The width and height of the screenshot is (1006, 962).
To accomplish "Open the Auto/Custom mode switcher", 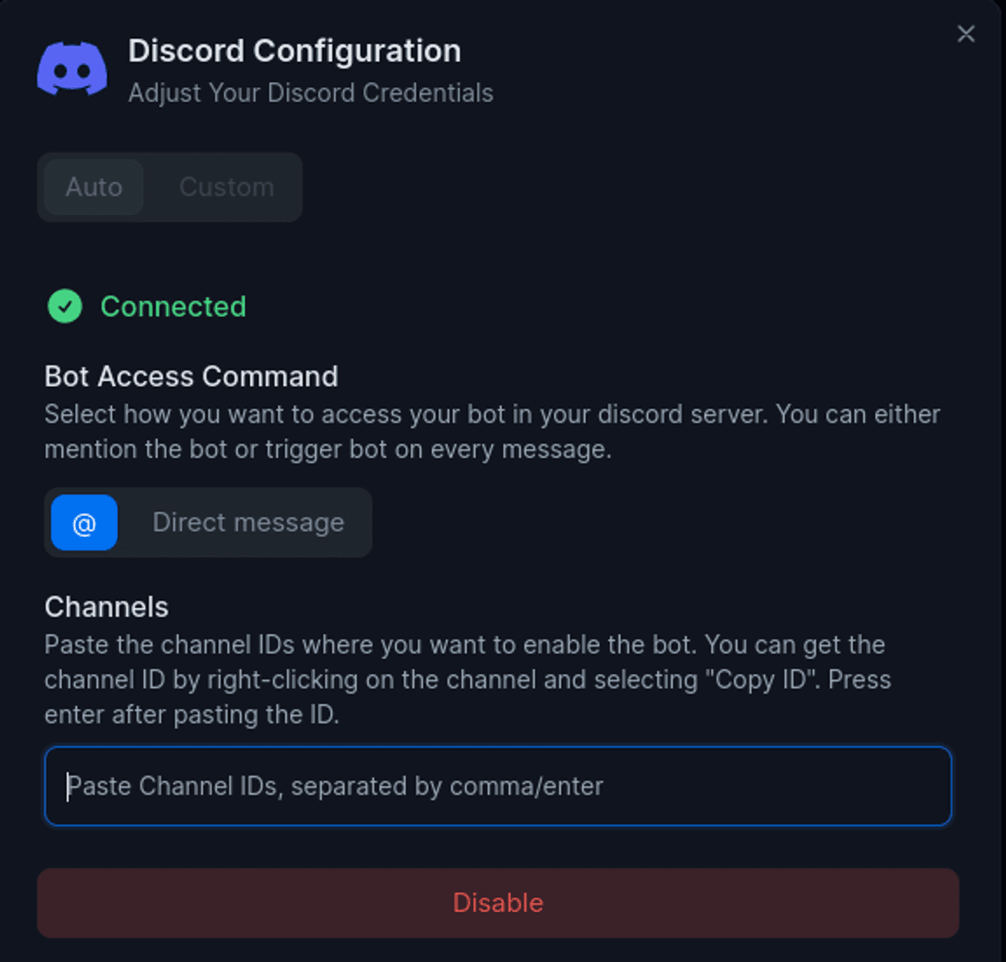I will [170, 186].
